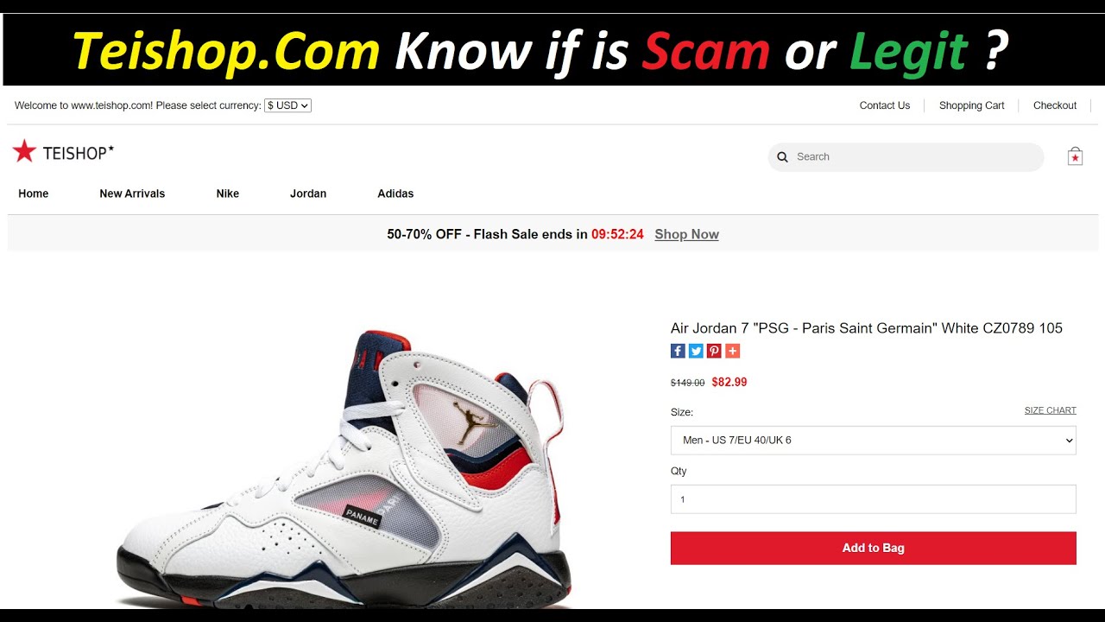Screen dimensions: 1105x622
Task: Pin product on Pinterest
Action: point(714,351)
